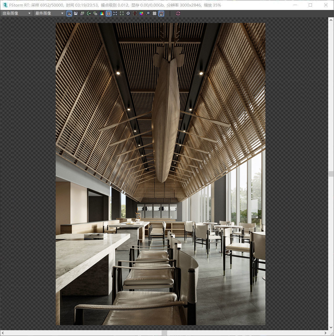Click the crosshair focus picker icon
This screenshot has width=334, height=336.
[128, 13]
